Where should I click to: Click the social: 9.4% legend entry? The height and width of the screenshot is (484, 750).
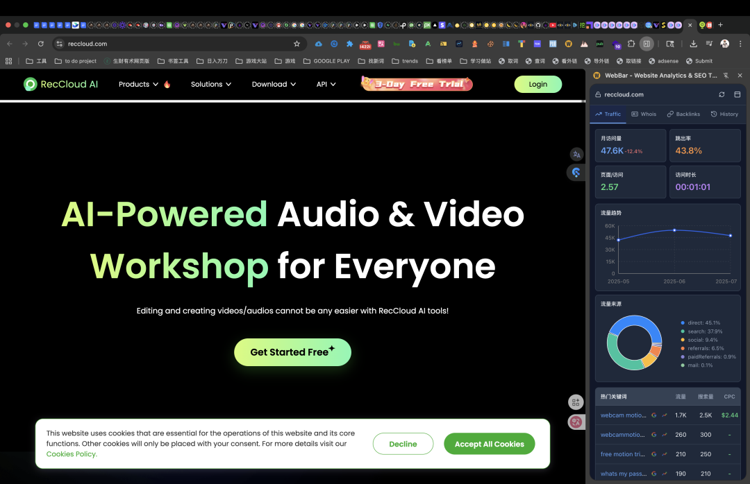[699, 340]
